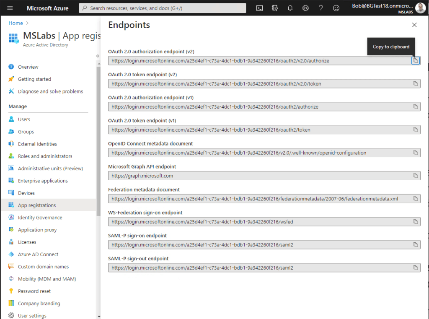Click the help question mark icon
429x319 pixels.
[x=321, y=8]
